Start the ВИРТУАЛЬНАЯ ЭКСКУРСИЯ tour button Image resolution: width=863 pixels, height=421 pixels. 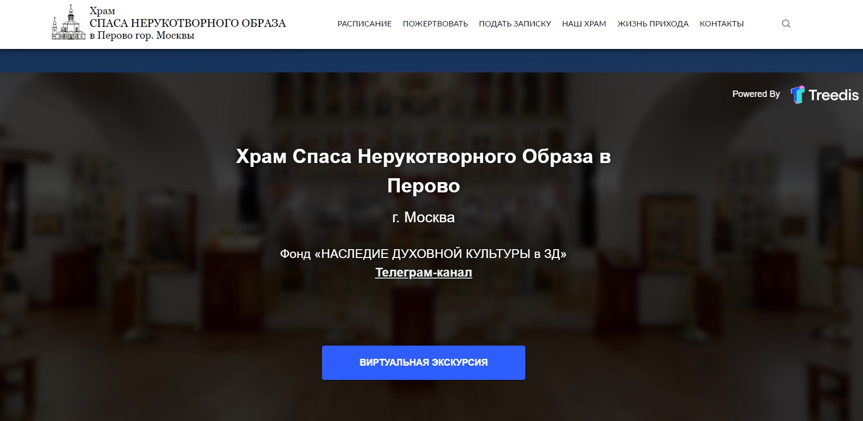(x=423, y=363)
